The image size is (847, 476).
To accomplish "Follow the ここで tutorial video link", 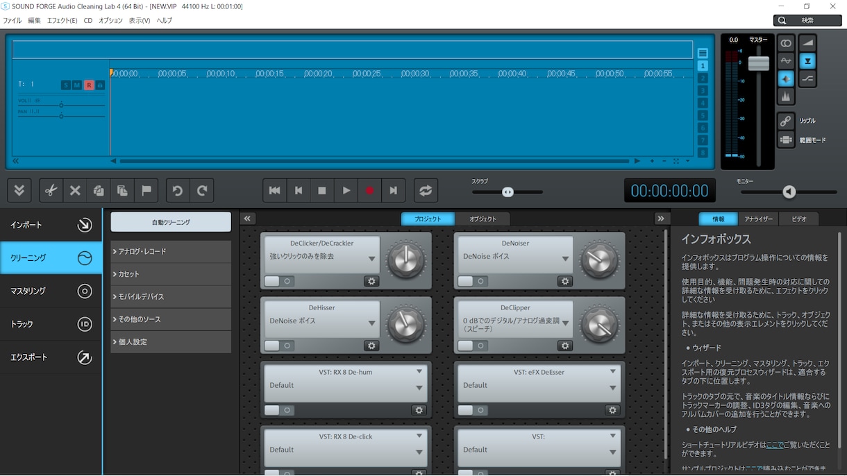I will [774, 445].
